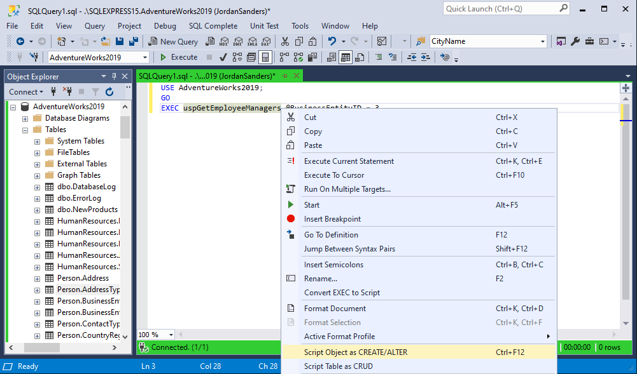
Task: Open the Query menu
Action: pyautogui.click(x=95, y=26)
